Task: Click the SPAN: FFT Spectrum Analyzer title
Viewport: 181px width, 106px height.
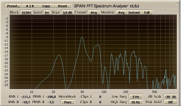Action: coord(101,6)
